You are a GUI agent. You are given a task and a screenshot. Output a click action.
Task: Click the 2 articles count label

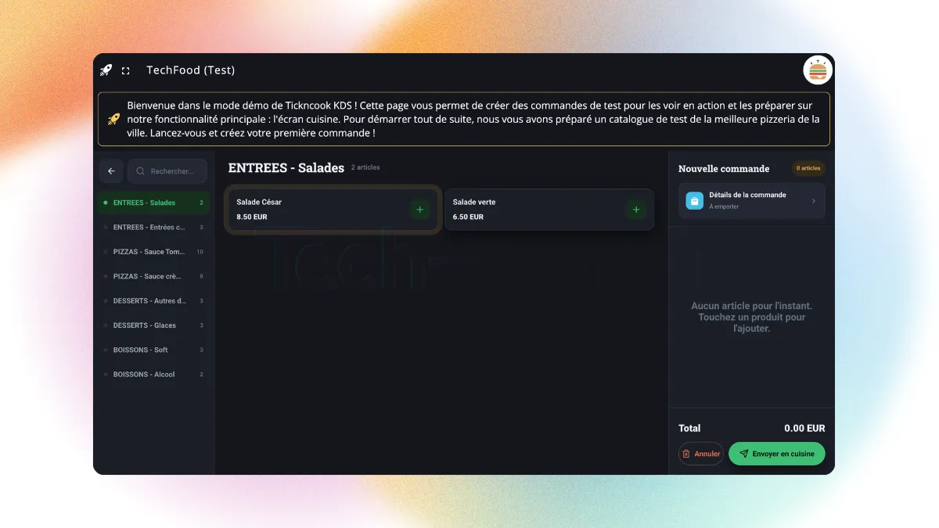click(365, 167)
